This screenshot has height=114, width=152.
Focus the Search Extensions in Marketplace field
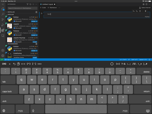23,8
